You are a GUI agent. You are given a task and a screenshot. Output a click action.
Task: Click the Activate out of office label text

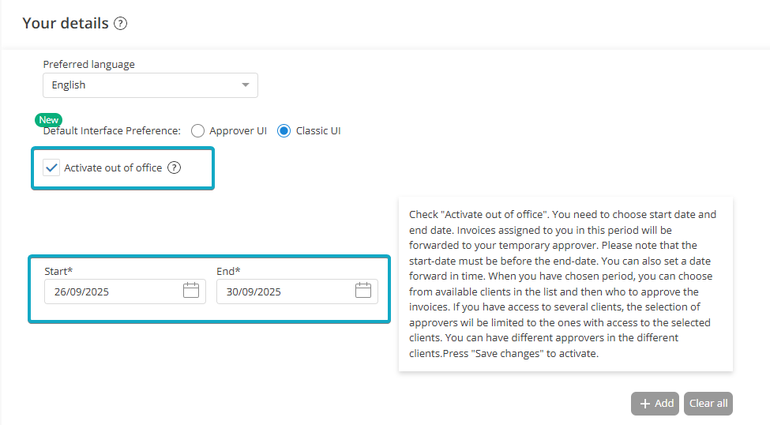(x=113, y=167)
